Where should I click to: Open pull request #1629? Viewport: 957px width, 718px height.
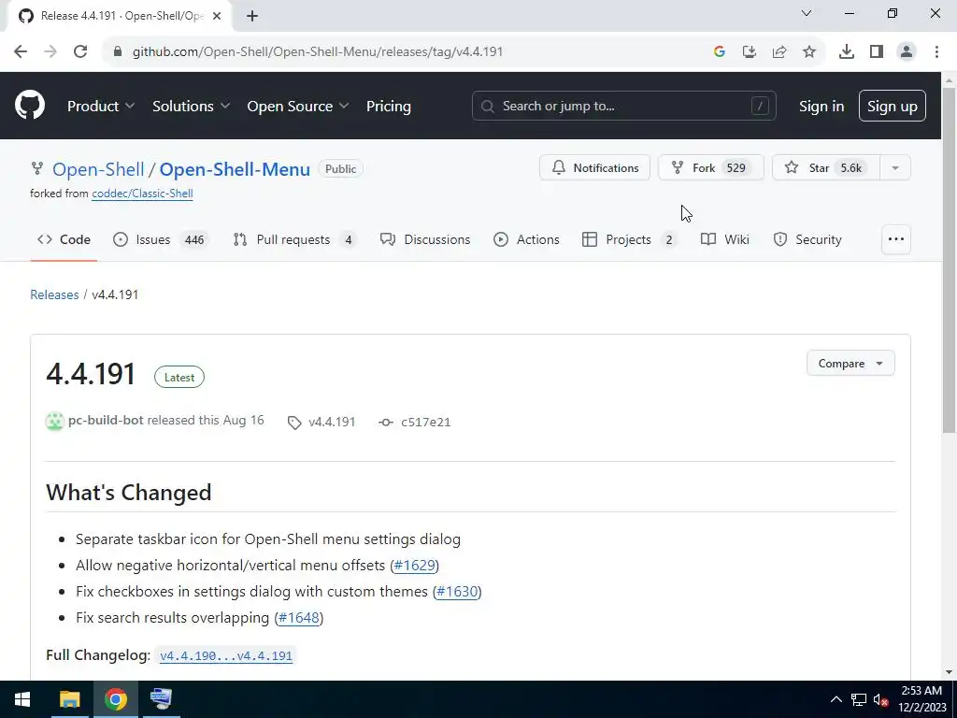[x=414, y=566]
